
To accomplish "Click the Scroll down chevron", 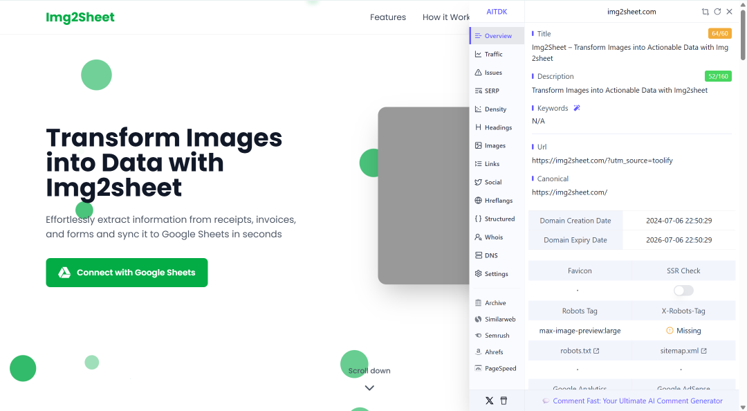I will coord(369,387).
